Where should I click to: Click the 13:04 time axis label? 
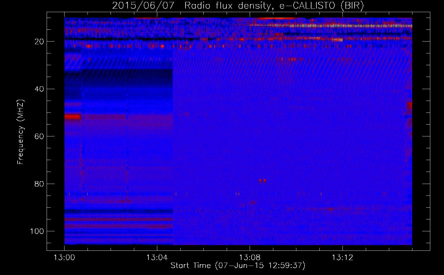[157, 258]
